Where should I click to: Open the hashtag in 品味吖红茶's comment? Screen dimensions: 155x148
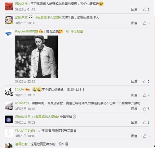46,117
